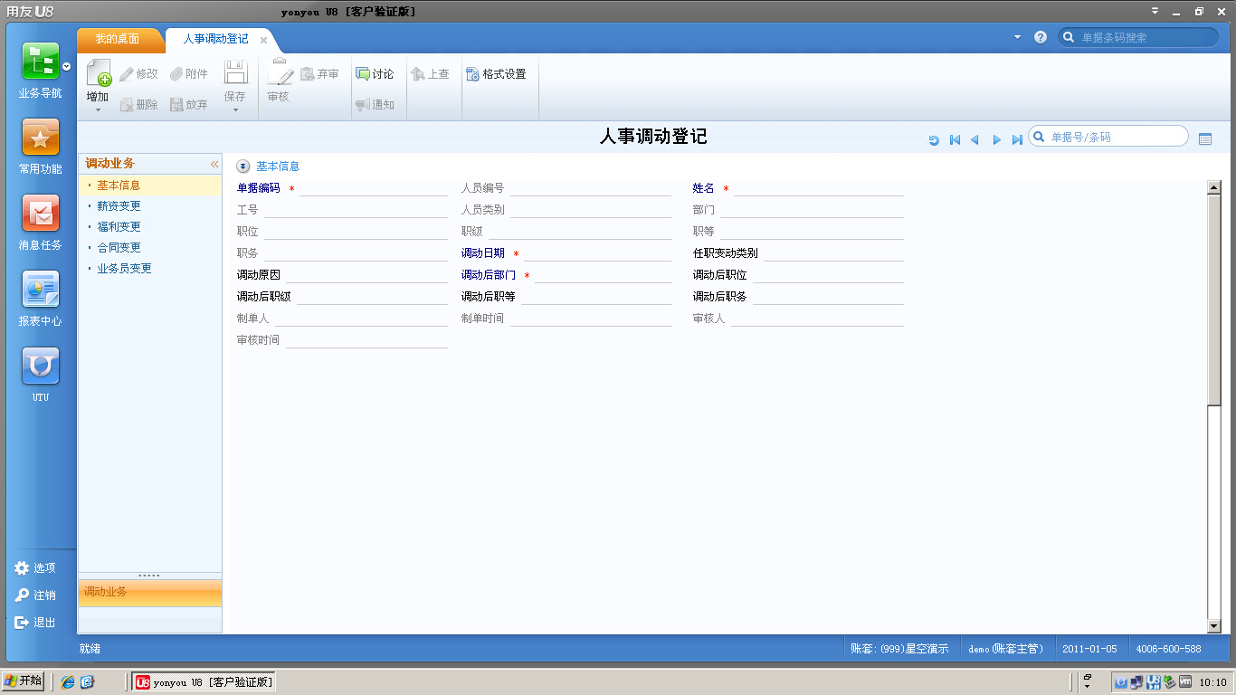This screenshot has height=695, width=1236.
Task: Open 消息任务 message tasks icon
Action: pyautogui.click(x=41, y=213)
